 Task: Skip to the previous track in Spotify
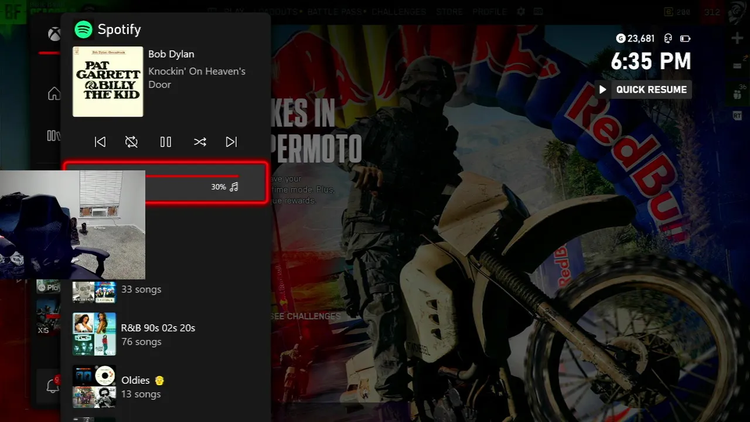[x=100, y=142]
